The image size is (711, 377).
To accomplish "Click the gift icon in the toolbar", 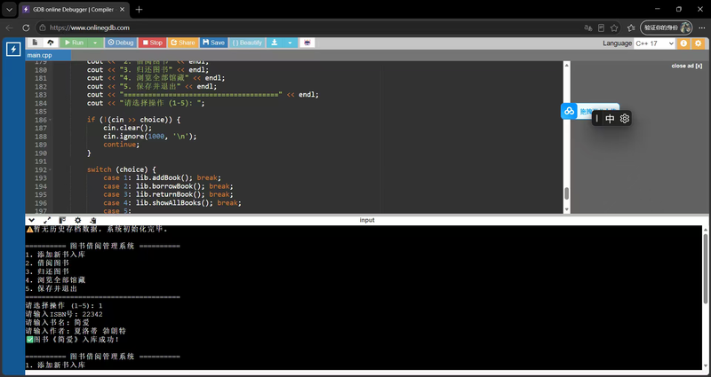I will click(x=308, y=43).
